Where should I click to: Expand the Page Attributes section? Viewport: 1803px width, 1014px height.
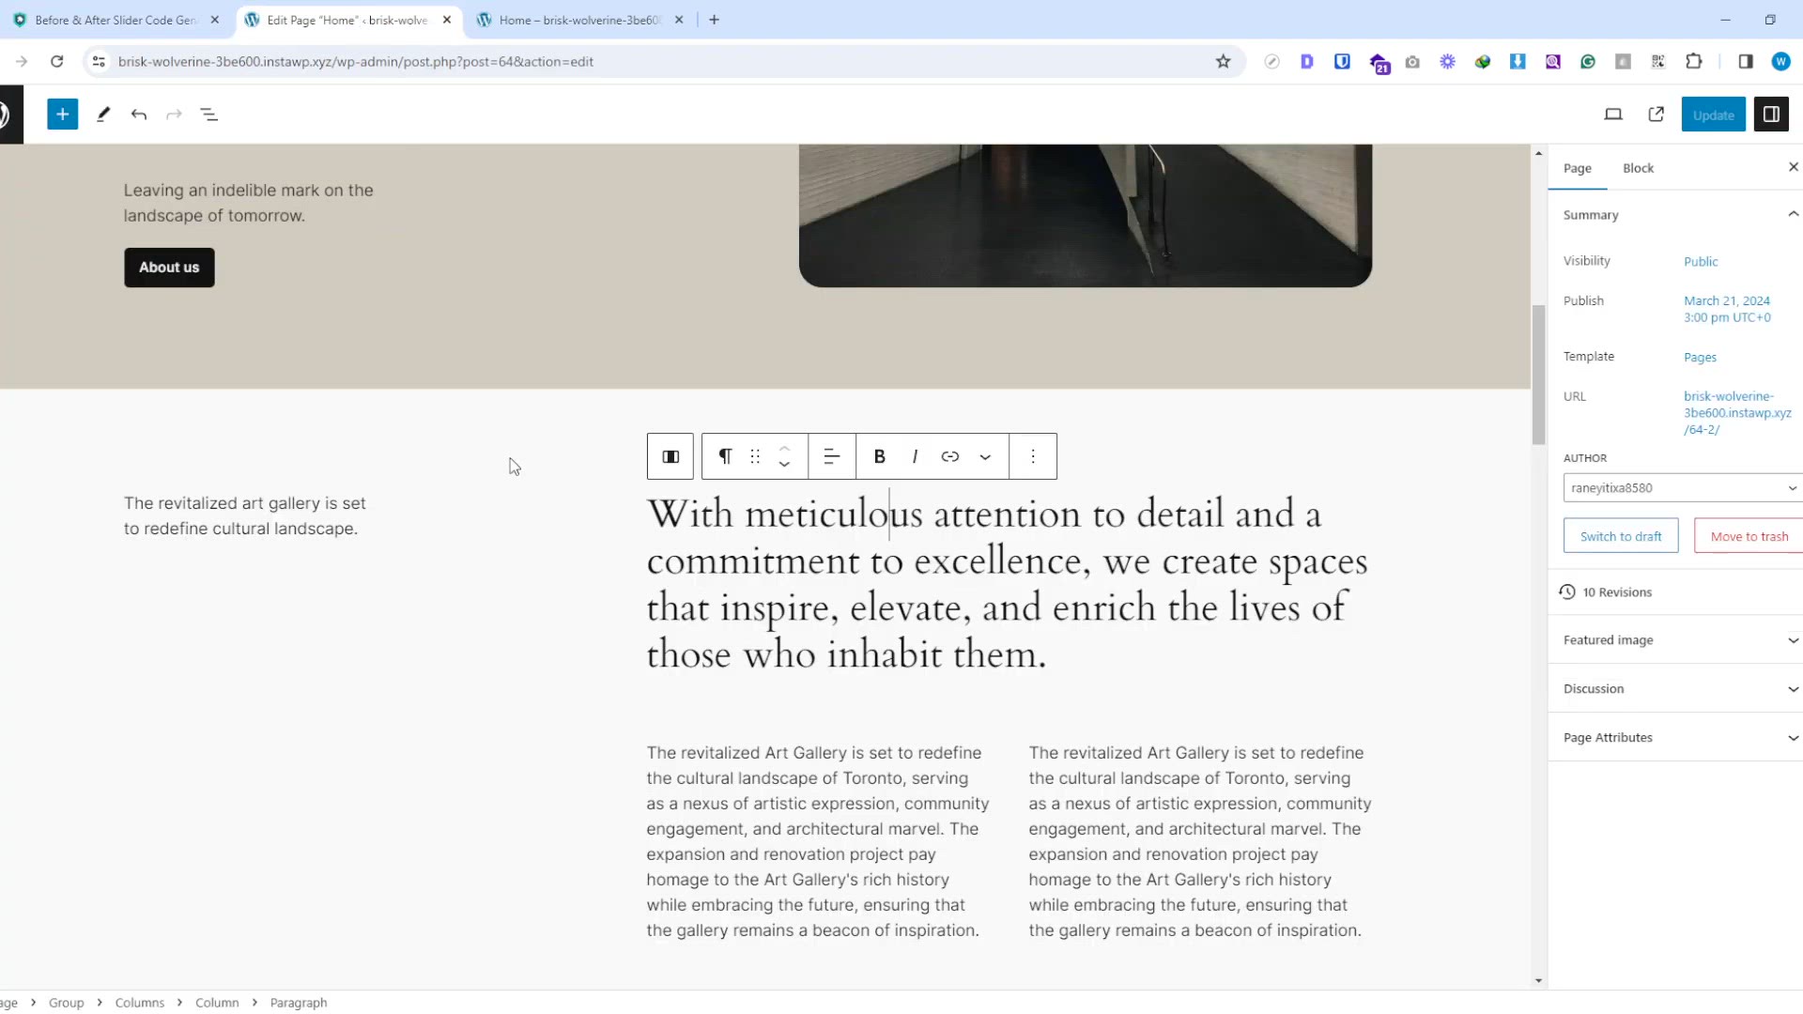1677,738
